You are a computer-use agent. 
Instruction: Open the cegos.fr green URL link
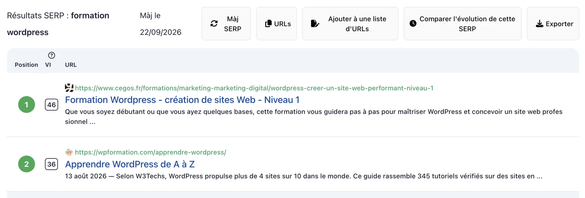pyautogui.click(x=254, y=88)
